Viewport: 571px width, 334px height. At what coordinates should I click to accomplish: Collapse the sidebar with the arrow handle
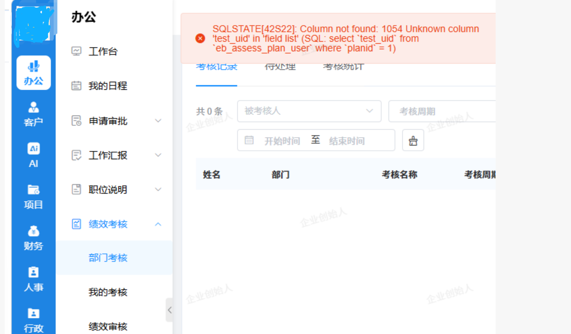coord(169,310)
